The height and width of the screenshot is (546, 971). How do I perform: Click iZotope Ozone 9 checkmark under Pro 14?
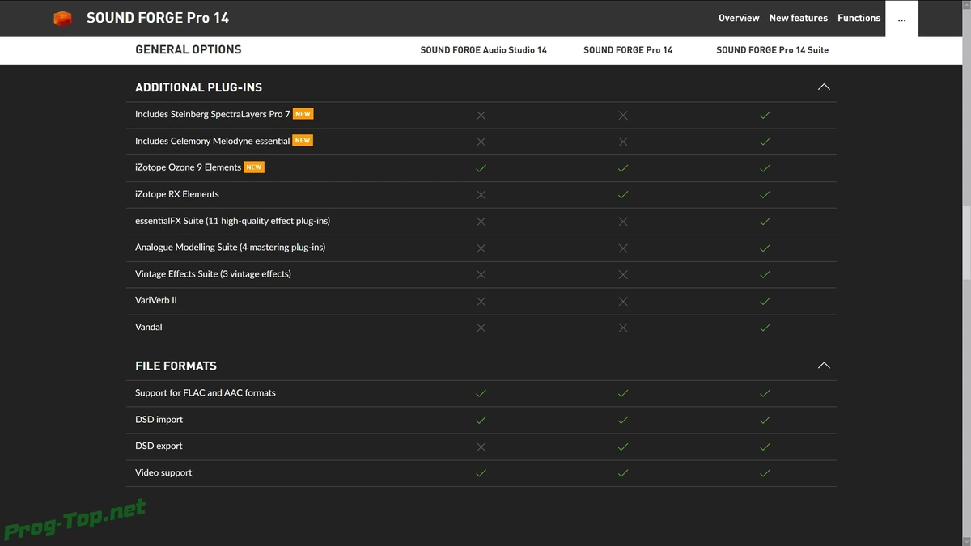[x=623, y=168]
